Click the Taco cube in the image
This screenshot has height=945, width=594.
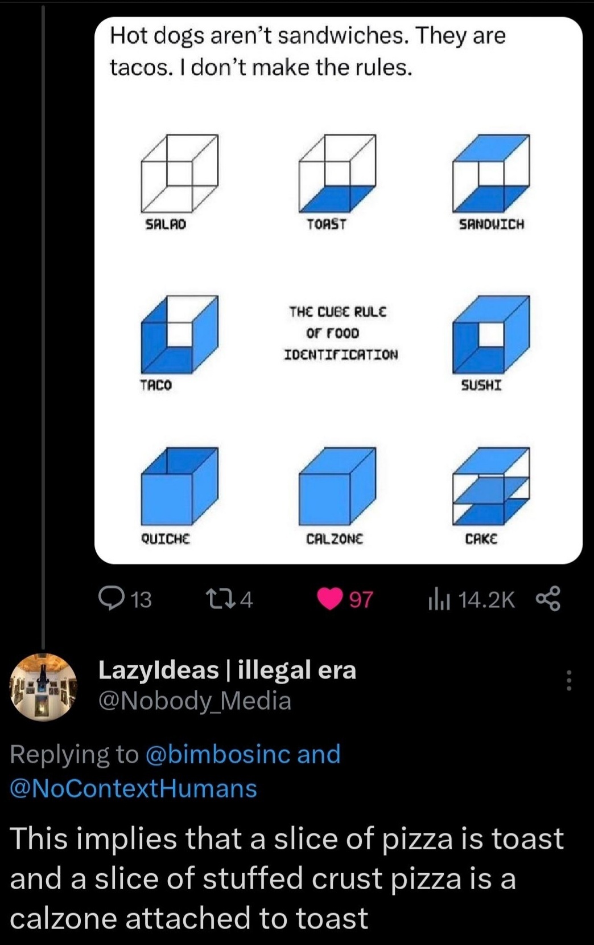click(179, 334)
